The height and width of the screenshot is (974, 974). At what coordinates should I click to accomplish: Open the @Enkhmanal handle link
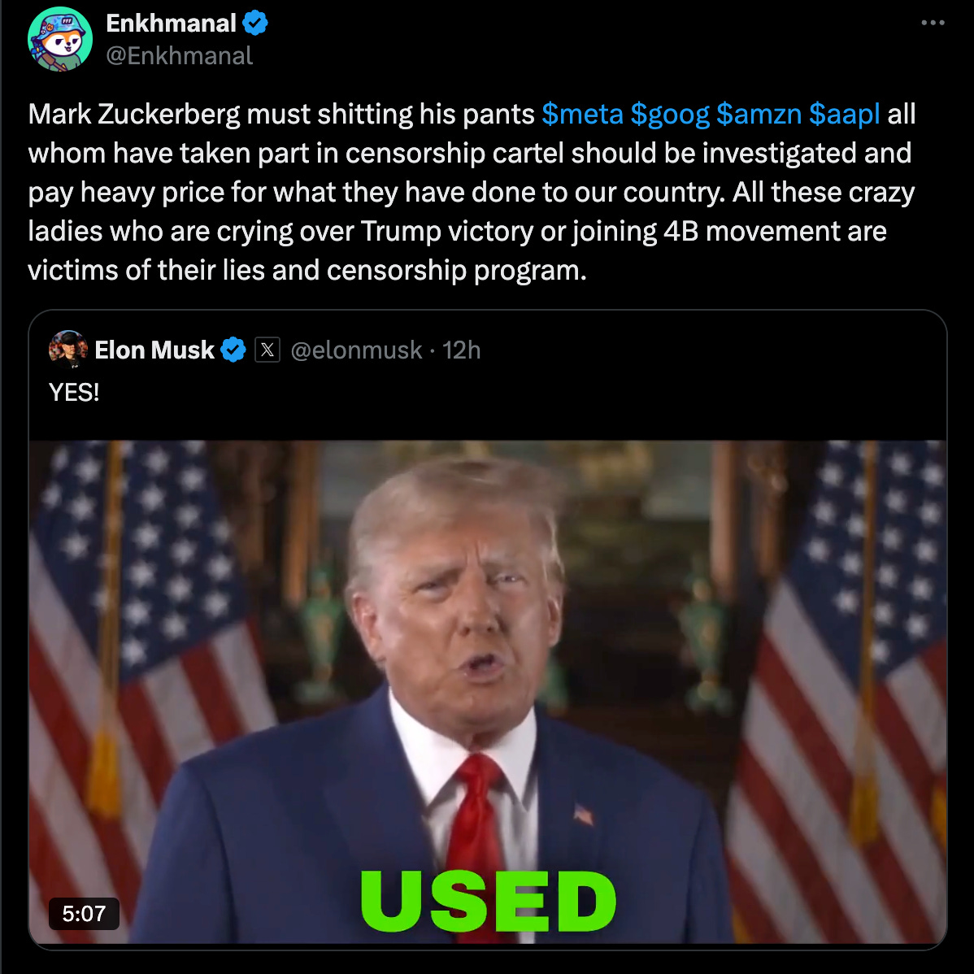click(x=180, y=56)
